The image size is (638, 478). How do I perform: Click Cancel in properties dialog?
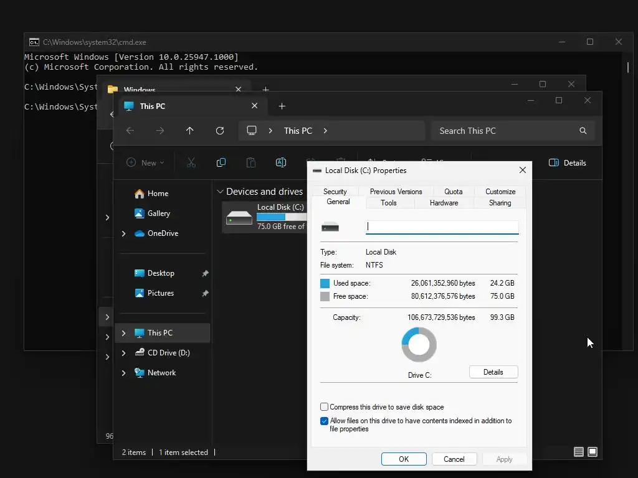point(454,459)
